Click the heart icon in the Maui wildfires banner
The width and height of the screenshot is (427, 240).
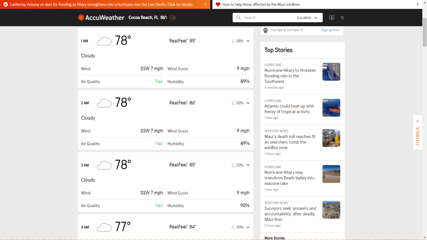pos(218,4)
